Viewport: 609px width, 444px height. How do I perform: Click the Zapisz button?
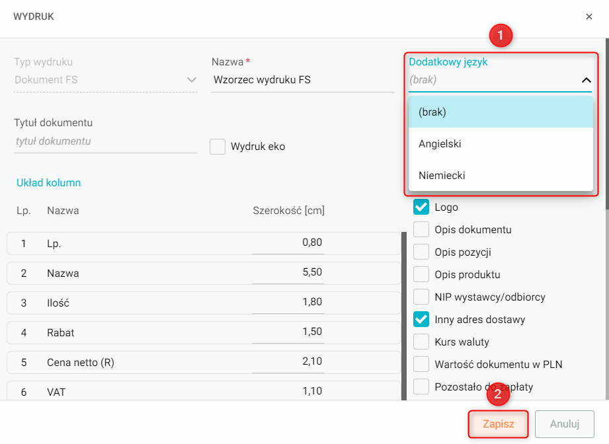coord(498,424)
